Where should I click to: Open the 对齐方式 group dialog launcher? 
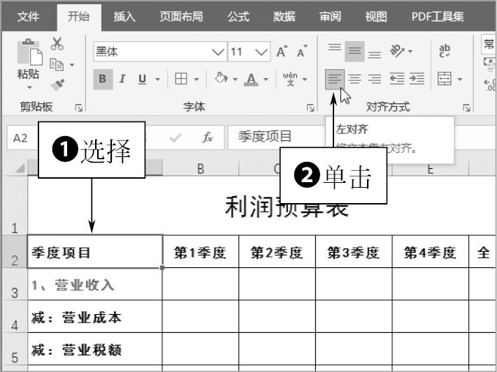pyautogui.click(x=466, y=108)
